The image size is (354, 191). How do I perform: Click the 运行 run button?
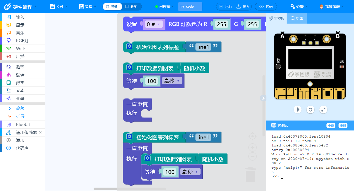pyautogui.click(x=226, y=7)
